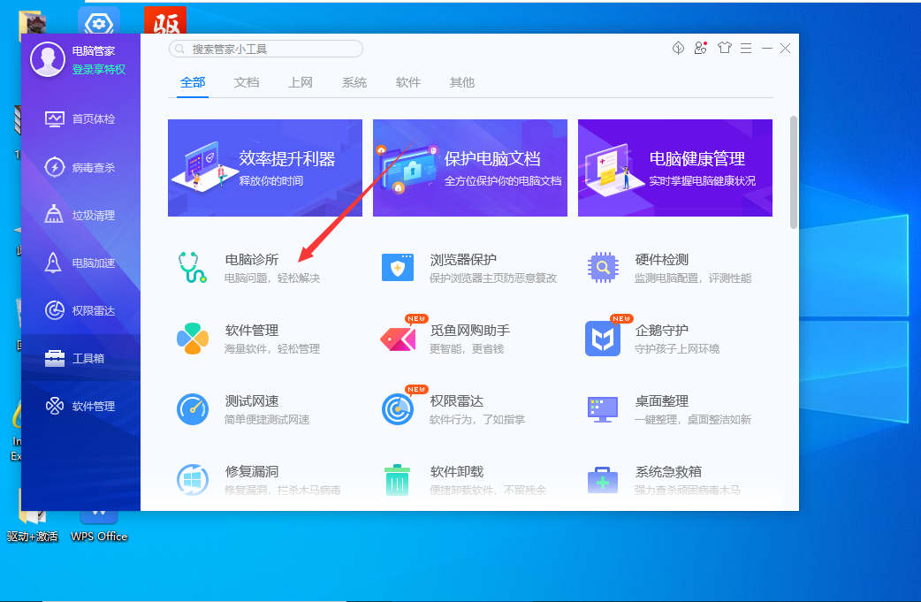Click the 桌面整理 title text

click(662, 401)
